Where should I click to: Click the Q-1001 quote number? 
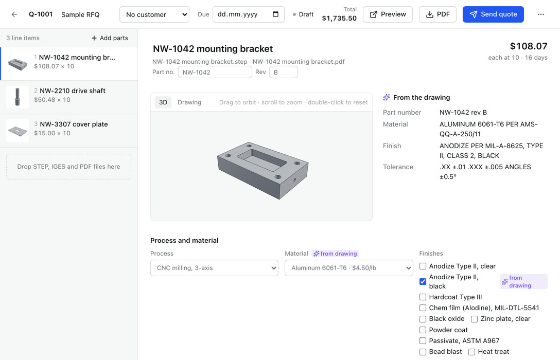pos(41,14)
